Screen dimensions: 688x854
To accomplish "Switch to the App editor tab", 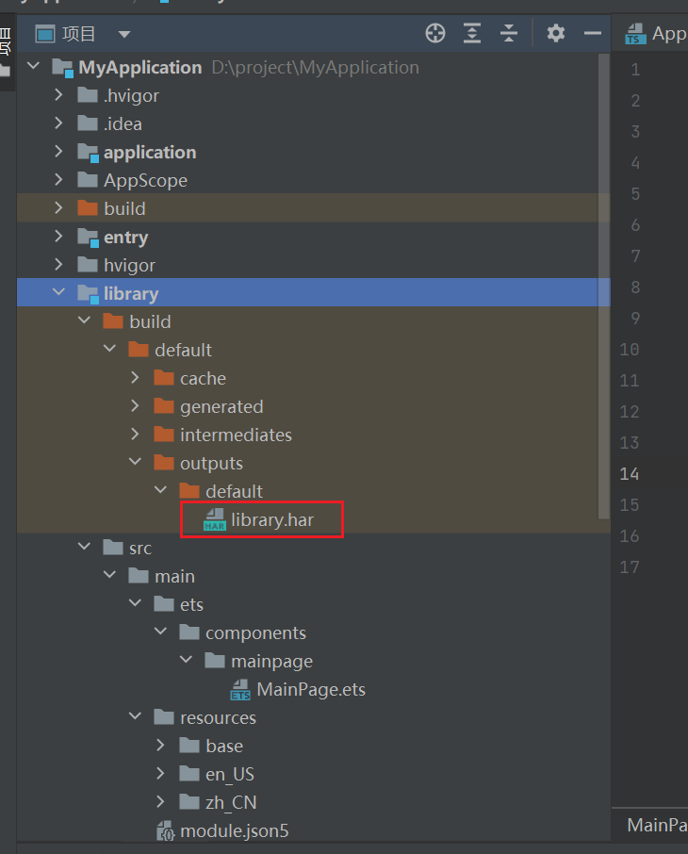I will pyautogui.click(x=657, y=34).
